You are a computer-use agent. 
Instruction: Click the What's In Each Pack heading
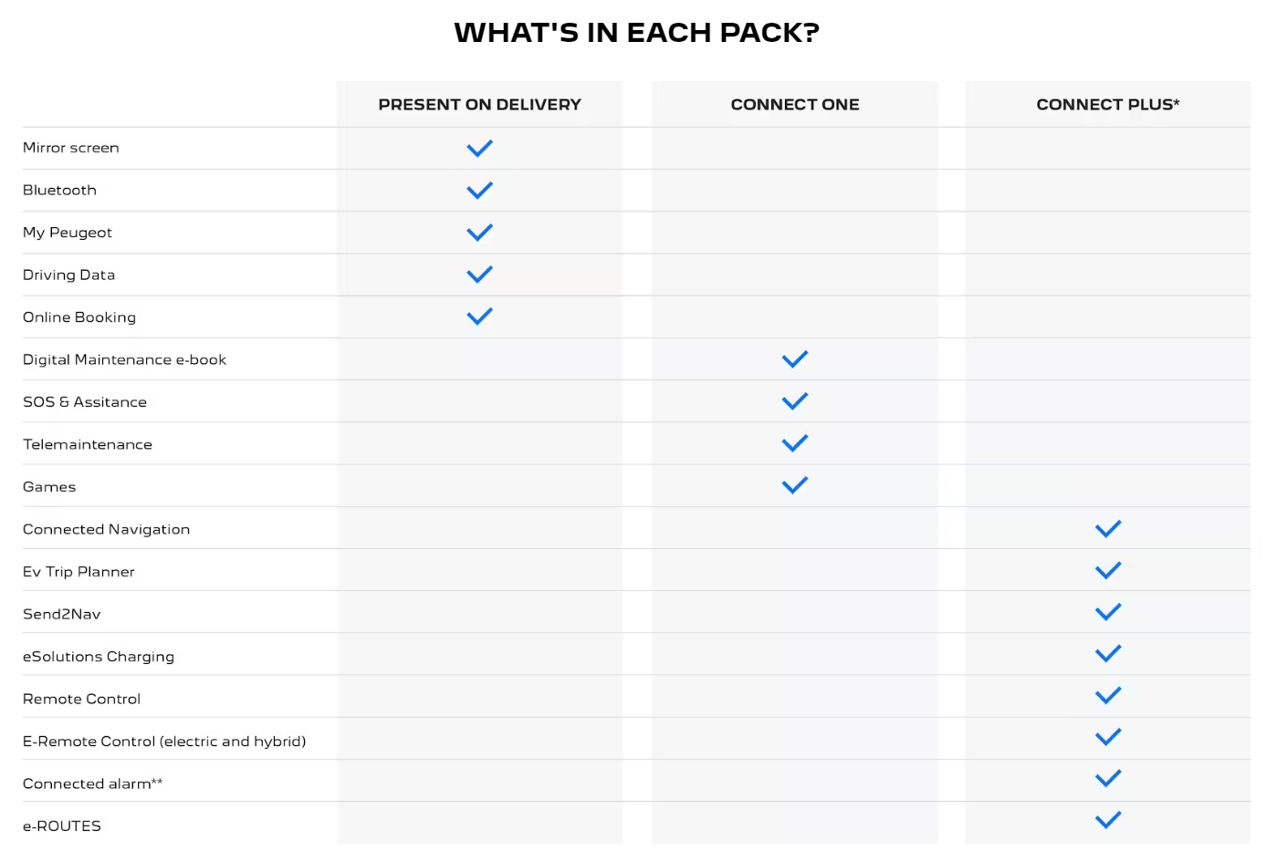point(637,33)
